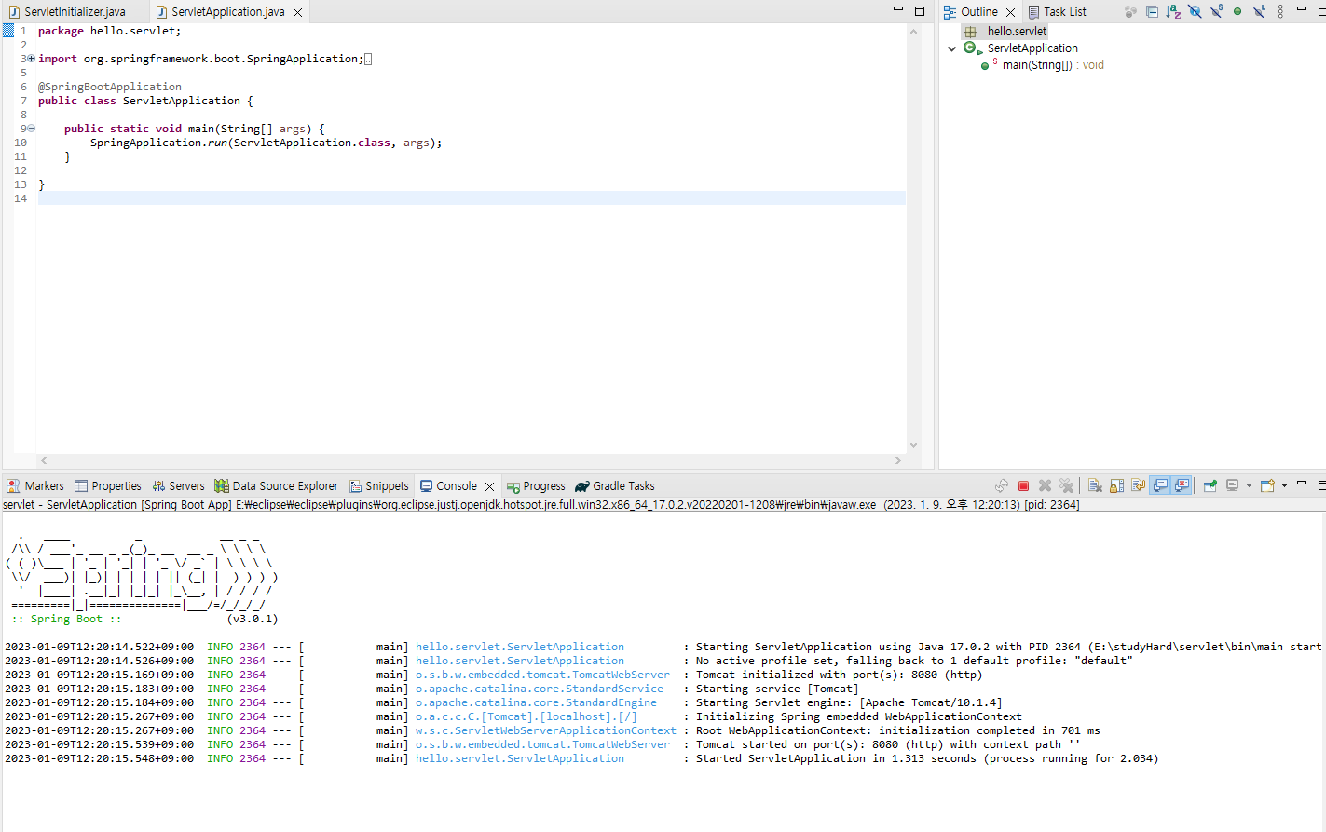Screen dimensions: 1326x832
Task: Toggle Word Wrap in the console
Action: click(1138, 485)
